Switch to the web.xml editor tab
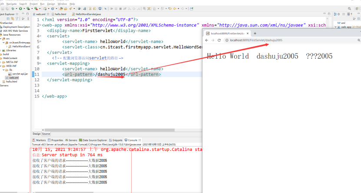This screenshot has width=361, height=193. [x=40, y=14]
